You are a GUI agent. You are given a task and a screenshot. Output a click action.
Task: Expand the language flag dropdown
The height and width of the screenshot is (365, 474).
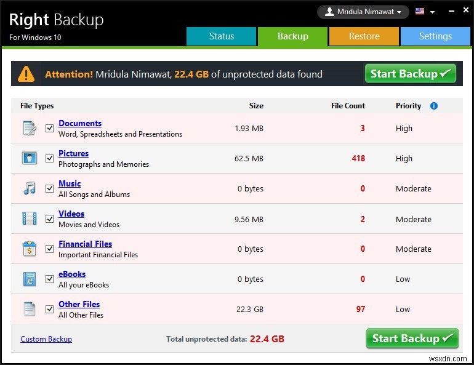[425, 12]
